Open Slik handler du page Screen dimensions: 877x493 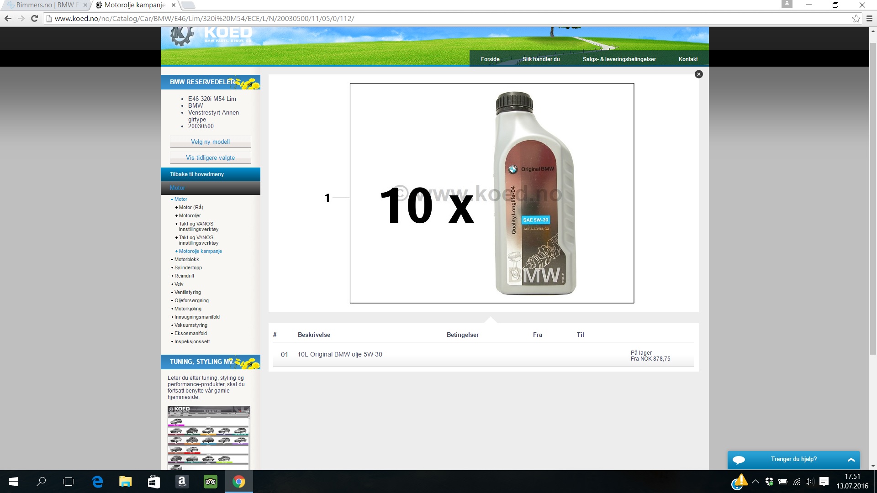pos(541,59)
